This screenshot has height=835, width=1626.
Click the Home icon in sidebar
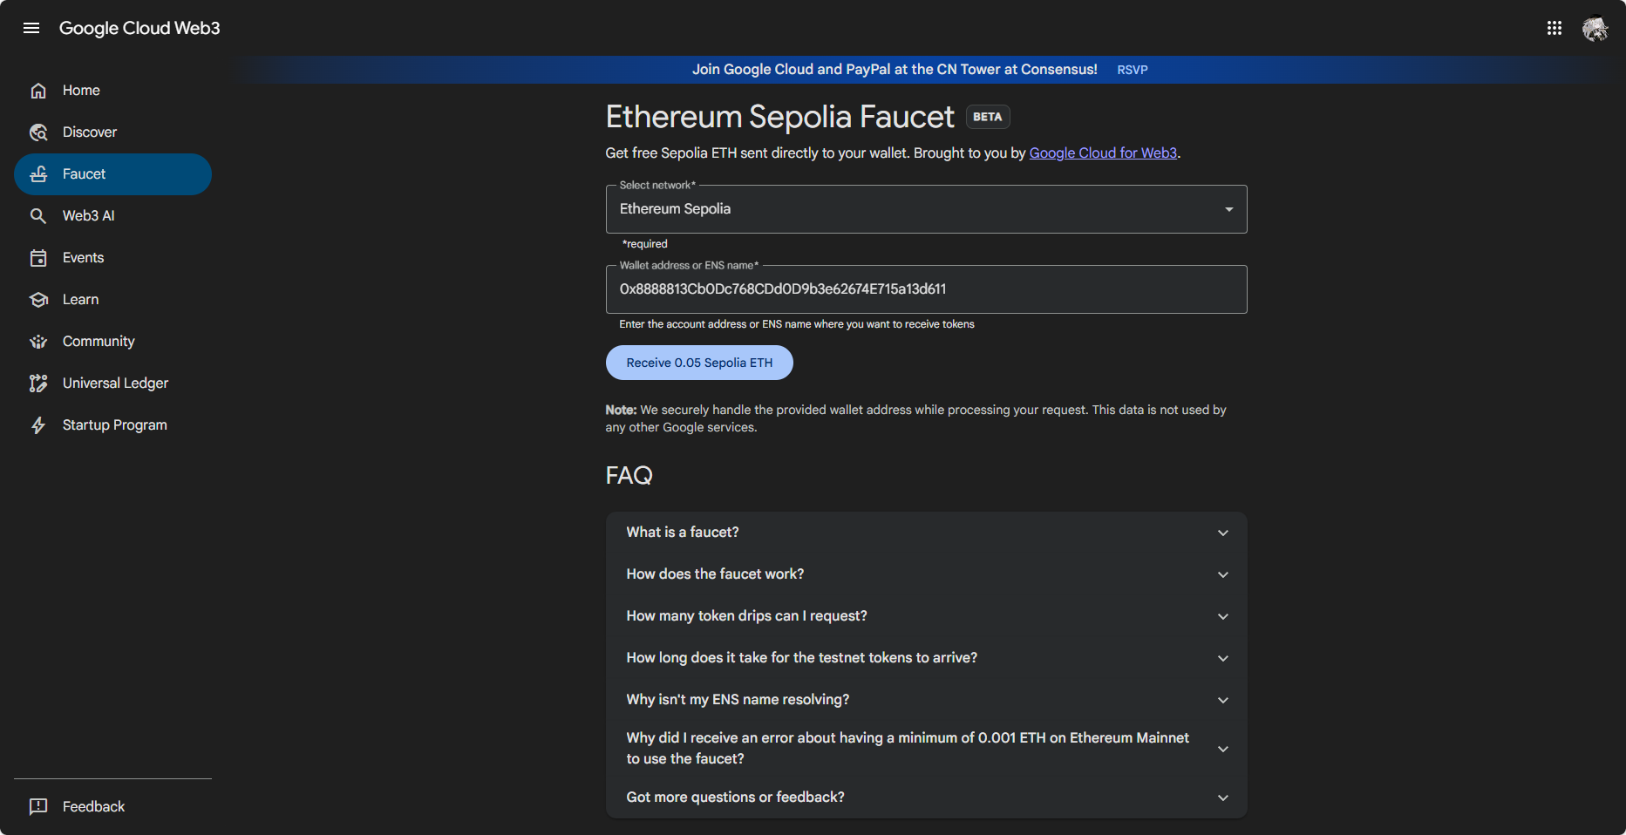pyautogui.click(x=38, y=91)
